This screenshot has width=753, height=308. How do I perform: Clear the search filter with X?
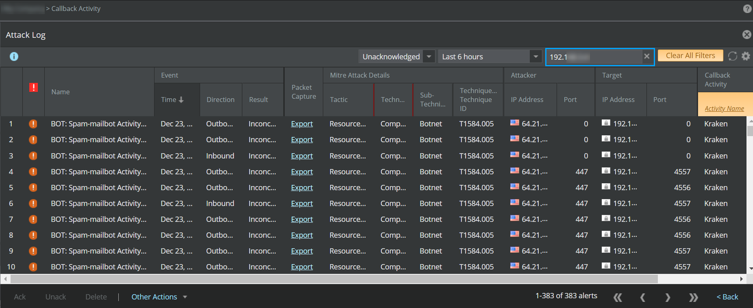(647, 56)
